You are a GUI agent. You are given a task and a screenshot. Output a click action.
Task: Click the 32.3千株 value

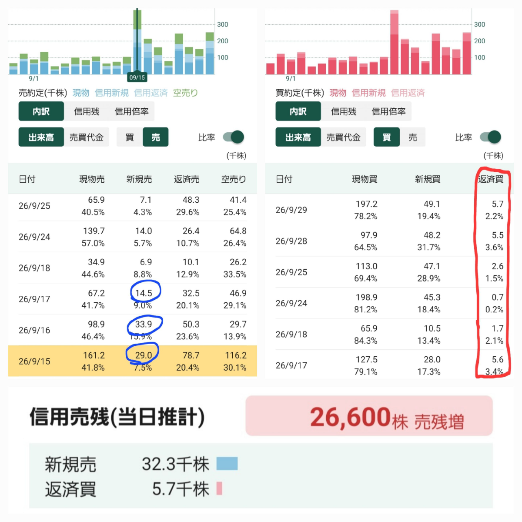(176, 464)
